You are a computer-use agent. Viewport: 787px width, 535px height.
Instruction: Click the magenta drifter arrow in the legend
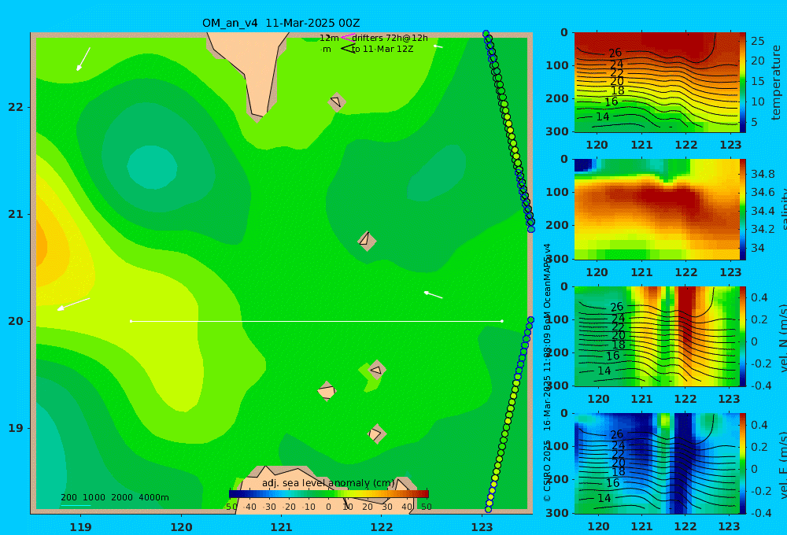point(347,37)
